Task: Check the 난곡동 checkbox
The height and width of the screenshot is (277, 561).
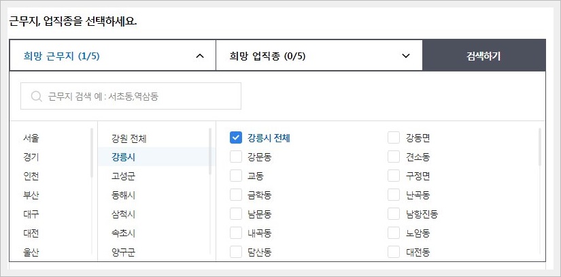Action: [394, 195]
